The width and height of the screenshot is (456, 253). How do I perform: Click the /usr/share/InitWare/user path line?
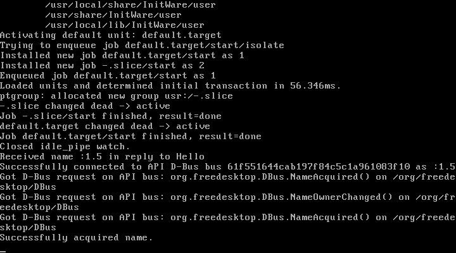pos(113,15)
